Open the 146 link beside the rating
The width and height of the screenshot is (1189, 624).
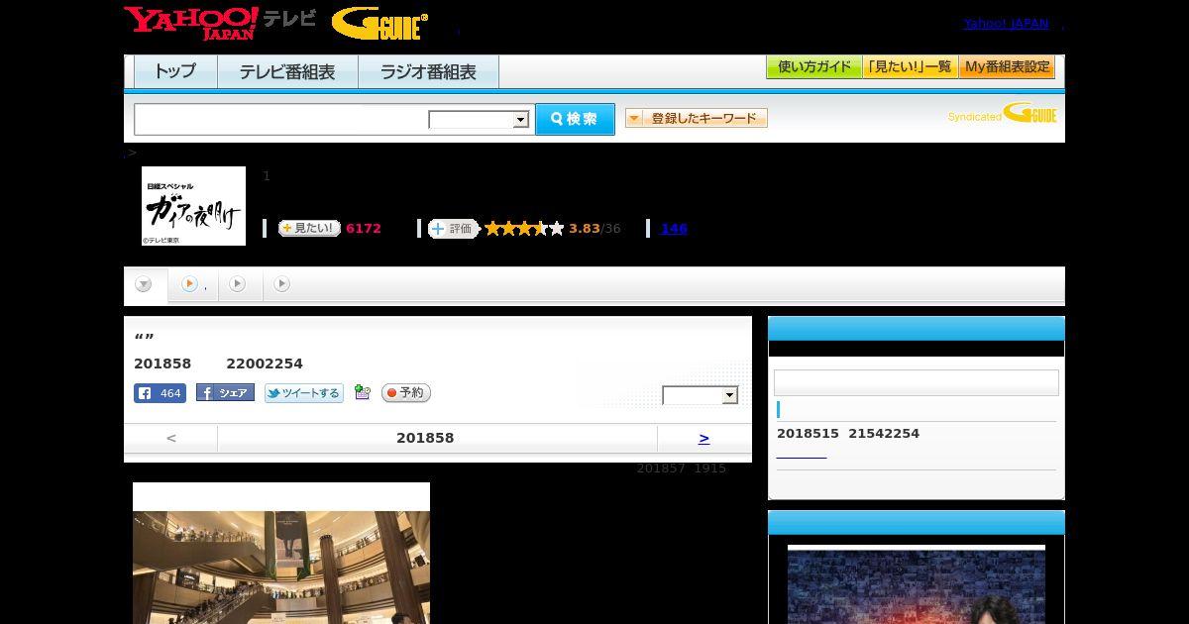click(x=674, y=229)
